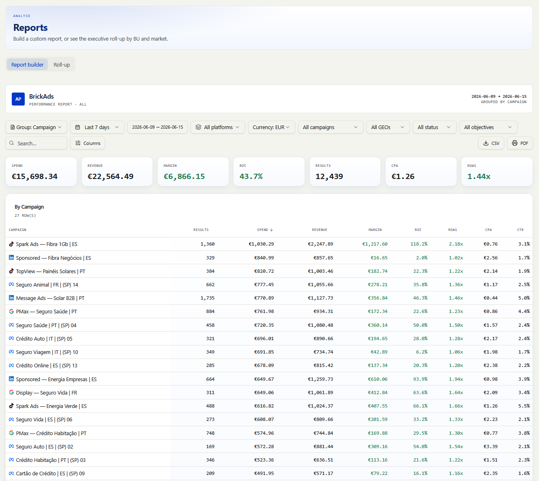Open the All status dropdown
This screenshot has height=481, width=539.
[x=434, y=127]
